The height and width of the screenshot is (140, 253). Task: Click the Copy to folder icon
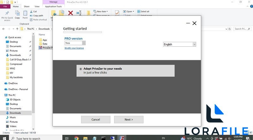62,13
